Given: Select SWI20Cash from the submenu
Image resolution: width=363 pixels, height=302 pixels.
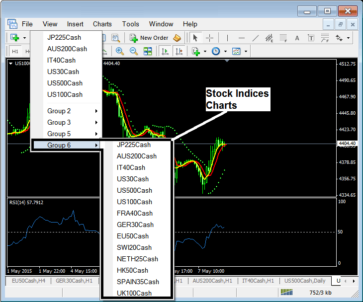Looking at the screenshot, I should [137, 247].
